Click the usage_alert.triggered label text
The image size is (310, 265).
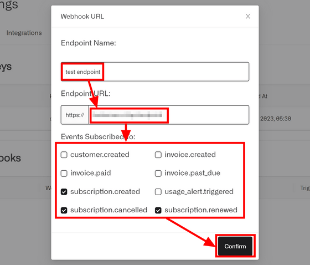click(199, 191)
